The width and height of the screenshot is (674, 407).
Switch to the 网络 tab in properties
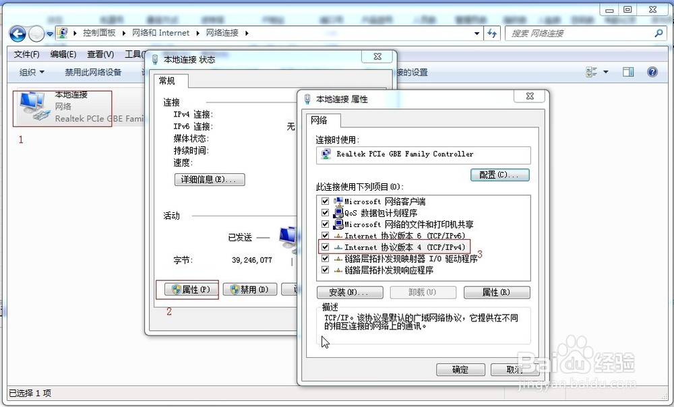321,121
